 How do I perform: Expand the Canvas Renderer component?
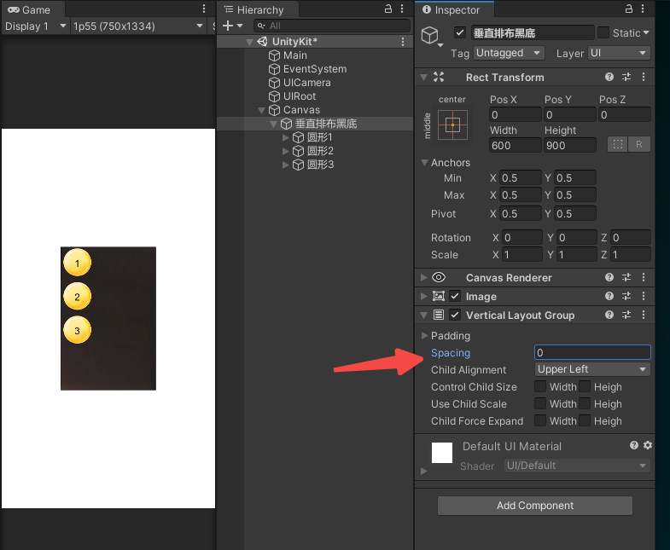click(x=423, y=278)
